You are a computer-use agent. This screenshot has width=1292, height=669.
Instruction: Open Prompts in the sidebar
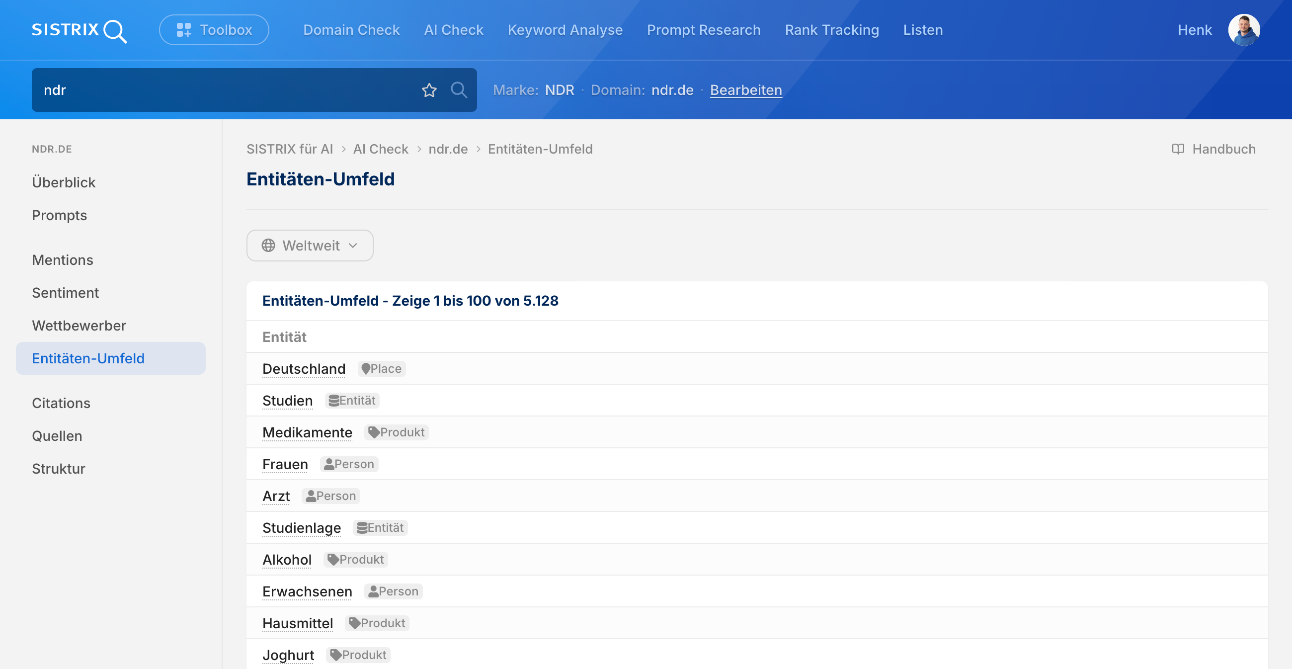60,215
